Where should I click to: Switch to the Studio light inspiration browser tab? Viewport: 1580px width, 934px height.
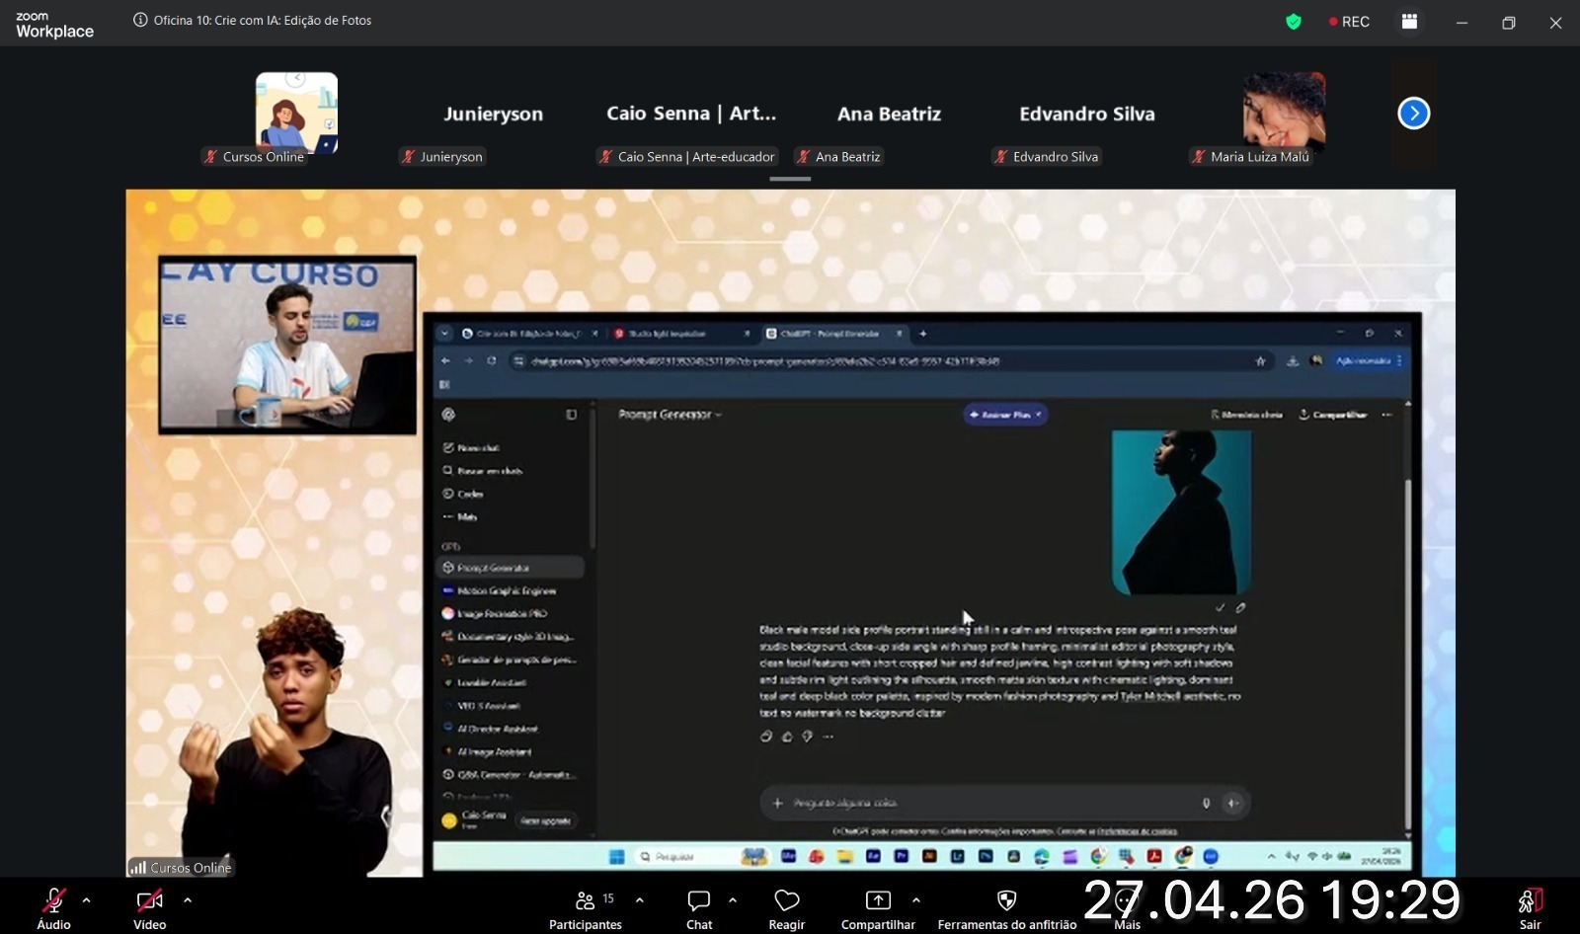[x=681, y=334]
